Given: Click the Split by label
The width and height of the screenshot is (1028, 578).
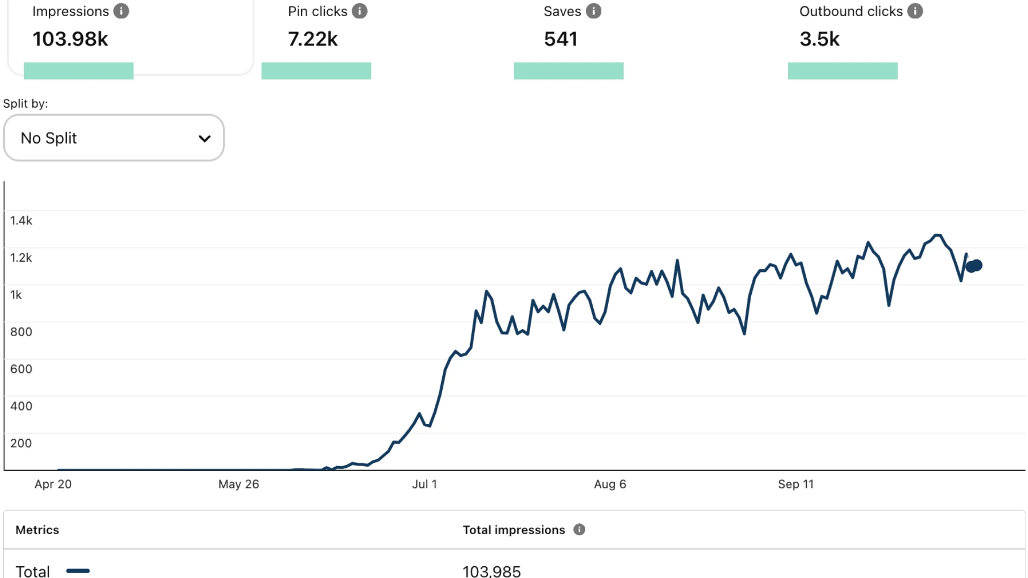Looking at the screenshot, I should [26, 104].
